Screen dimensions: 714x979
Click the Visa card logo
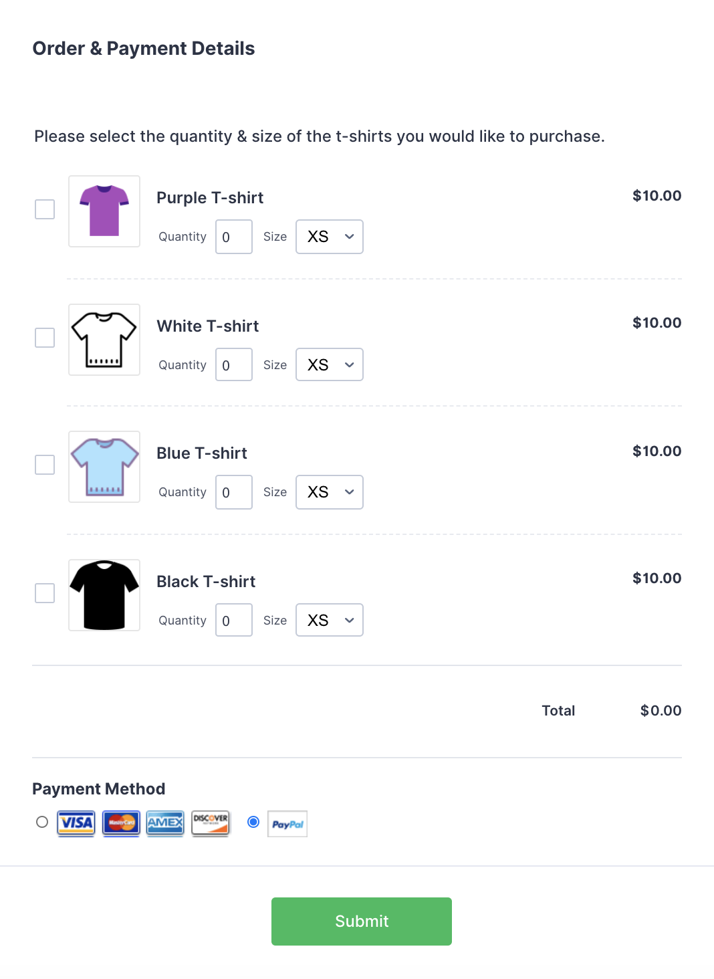76,823
